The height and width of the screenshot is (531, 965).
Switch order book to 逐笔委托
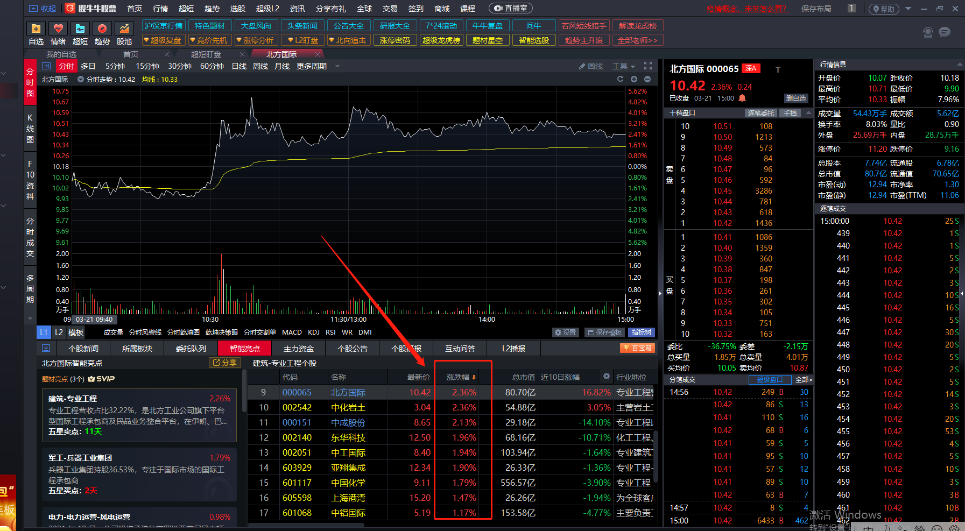760,113
